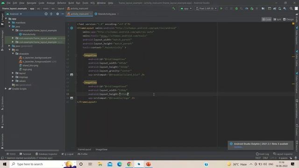
Task: Open the Android project view dropdown
Action: [14, 14]
